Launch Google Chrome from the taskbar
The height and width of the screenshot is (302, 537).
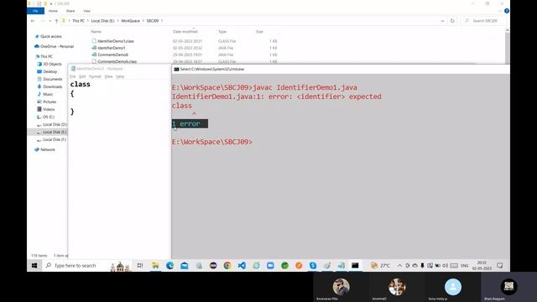227,265
